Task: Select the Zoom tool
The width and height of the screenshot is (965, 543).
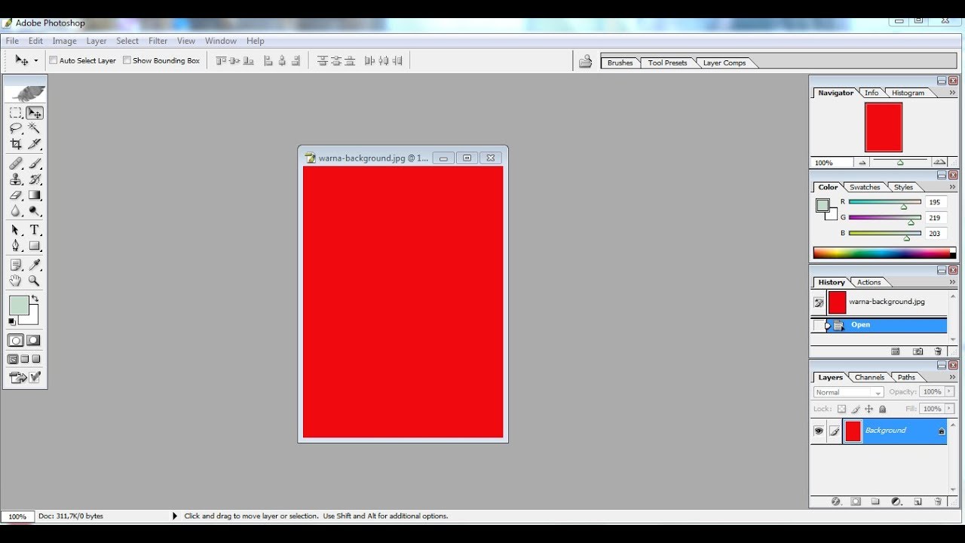Action: click(35, 281)
